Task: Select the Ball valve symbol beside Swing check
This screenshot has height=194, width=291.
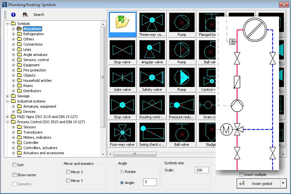Action: point(182,135)
